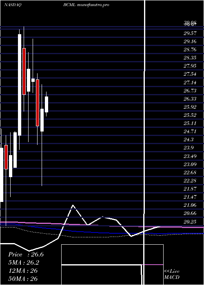Click the 20.25 price axis label
This screenshot has height=285, width=204.
pos(190,221)
